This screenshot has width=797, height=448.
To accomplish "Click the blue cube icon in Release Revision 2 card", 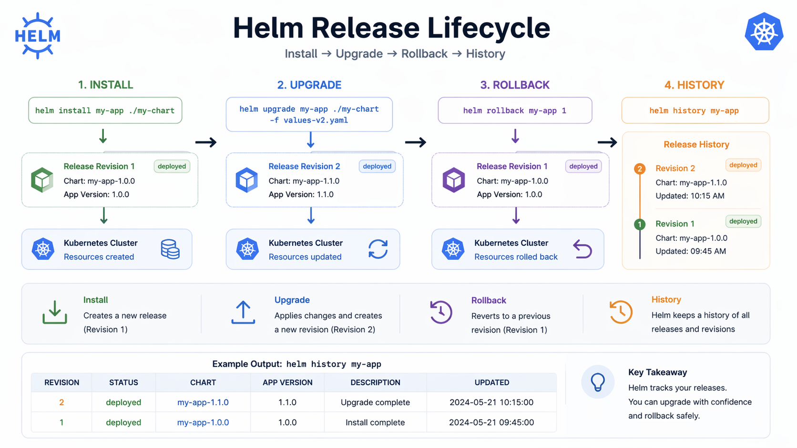I will tap(247, 179).
